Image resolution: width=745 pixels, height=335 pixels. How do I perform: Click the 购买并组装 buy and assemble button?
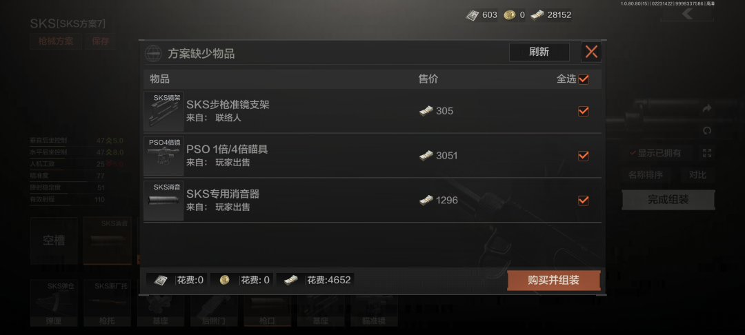[553, 280]
